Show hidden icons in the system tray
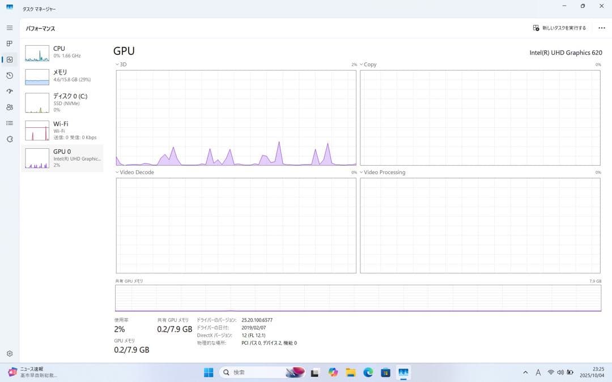This screenshot has height=382, width=612. click(x=525, y=372)
